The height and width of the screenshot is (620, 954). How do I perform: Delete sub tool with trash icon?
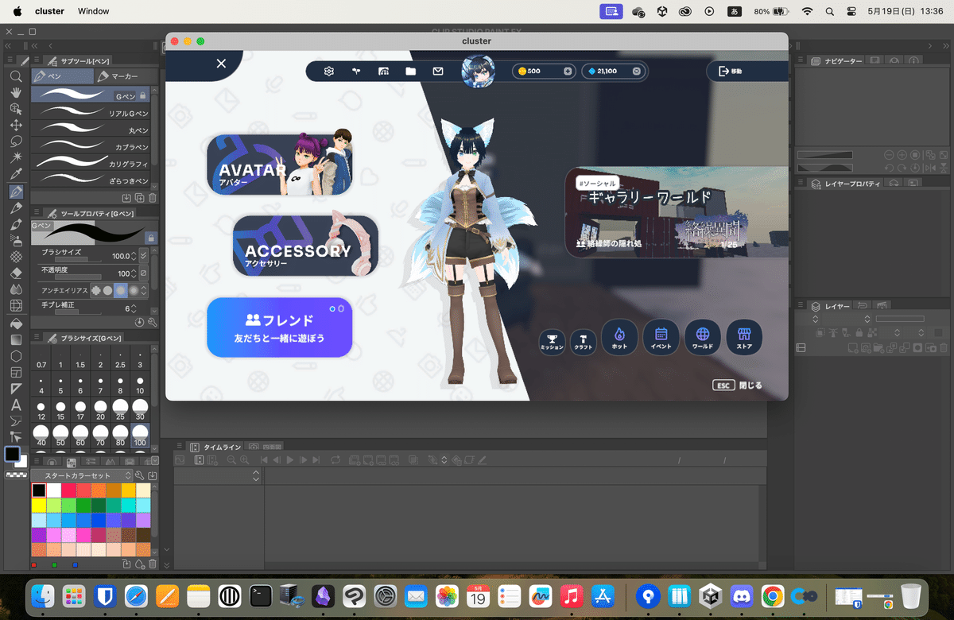coord(153,198)
